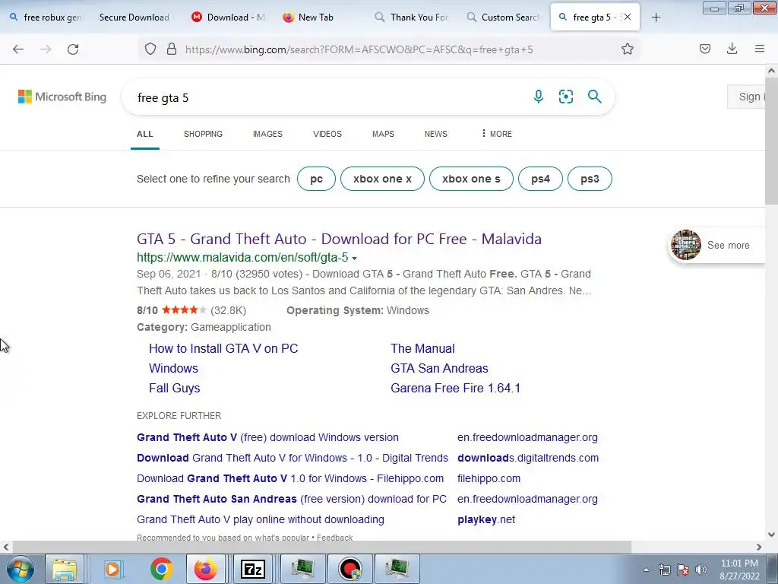The image size is (778, 584).
Task: Open the Firefox hamburger menu
Action: pyautogui.click(x=760, y=49)
